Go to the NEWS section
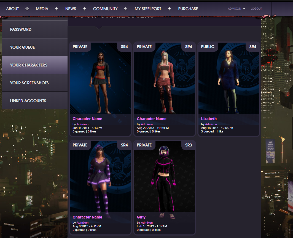Screen dimensions: 293x238 pyautogui.click(x=71, y=9)
